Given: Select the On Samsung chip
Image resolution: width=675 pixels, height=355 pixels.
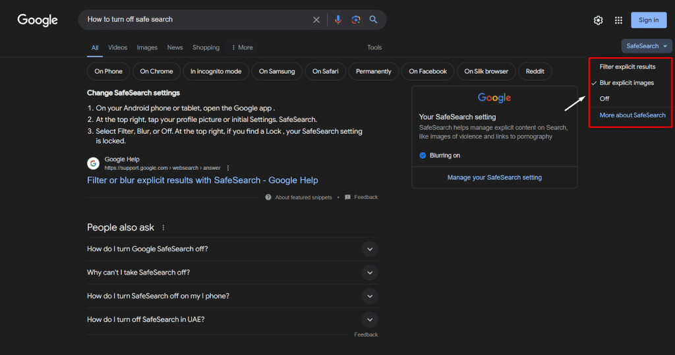Looking at the screenshot, I should 277,71.
